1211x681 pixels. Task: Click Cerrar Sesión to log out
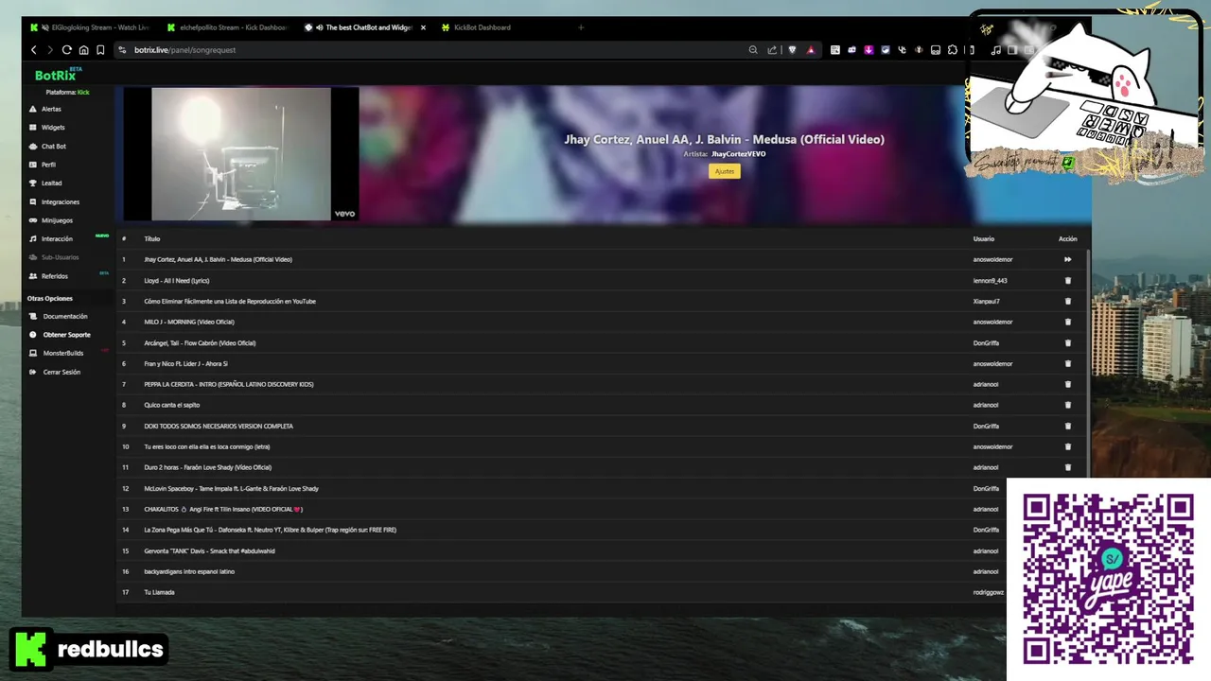coord(61,372)
